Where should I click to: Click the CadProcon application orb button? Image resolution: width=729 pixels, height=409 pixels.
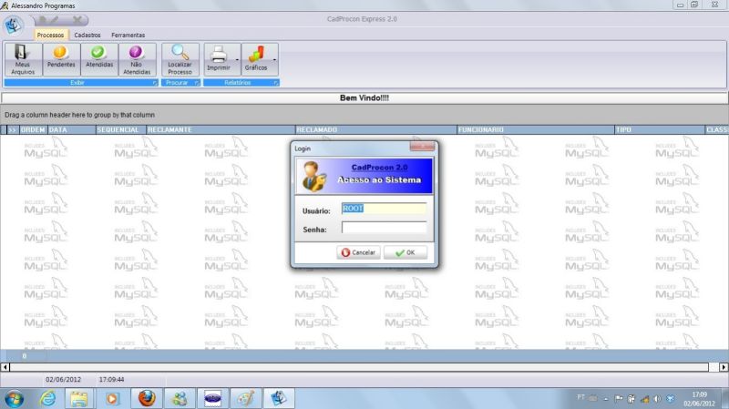(15, 22)
